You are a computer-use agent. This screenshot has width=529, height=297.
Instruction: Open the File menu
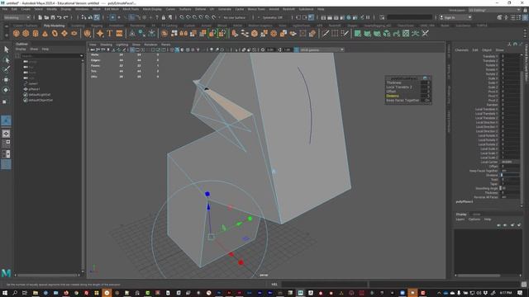pyautogui.click(x=5, y=9)
